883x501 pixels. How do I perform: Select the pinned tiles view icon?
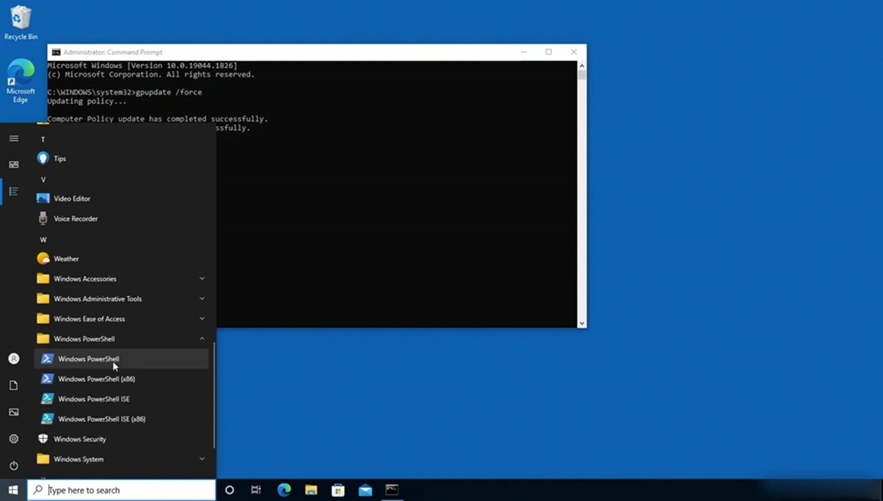tap(14, 165)
